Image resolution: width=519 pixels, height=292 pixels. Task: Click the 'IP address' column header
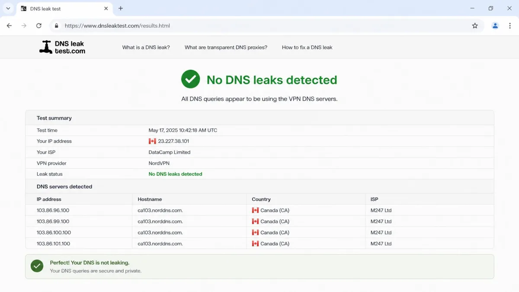coord(49,199)
